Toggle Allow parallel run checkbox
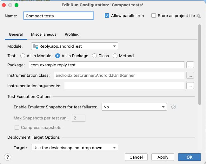Screen dimensions: 206x164 107,16
